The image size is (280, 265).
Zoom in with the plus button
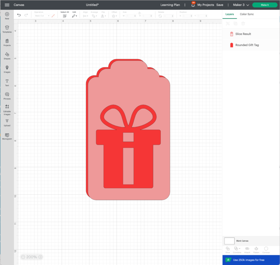coord(40,257)
